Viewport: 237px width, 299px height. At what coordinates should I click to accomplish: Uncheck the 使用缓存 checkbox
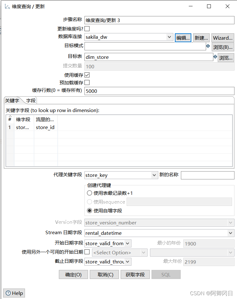pos(87,75)
